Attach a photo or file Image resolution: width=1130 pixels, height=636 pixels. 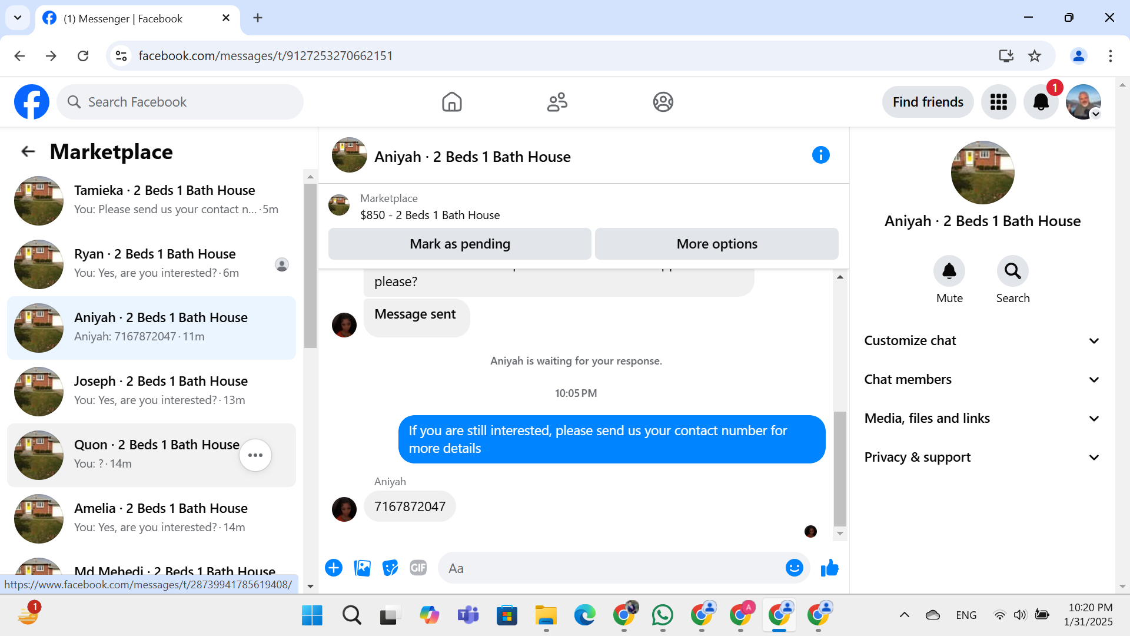(x=362, y=568)
